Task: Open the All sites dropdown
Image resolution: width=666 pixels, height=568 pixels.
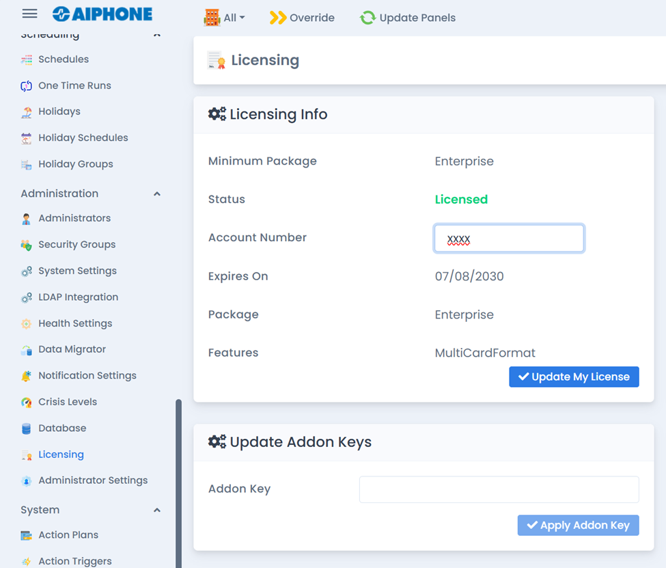Action: click(x=225, y=18)
